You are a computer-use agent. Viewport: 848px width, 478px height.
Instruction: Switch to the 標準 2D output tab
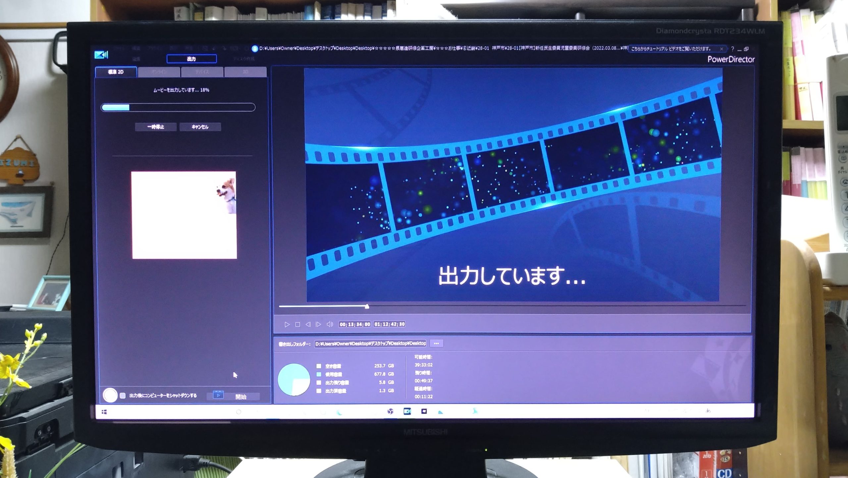pyautogui.click(x=116, y=72)
